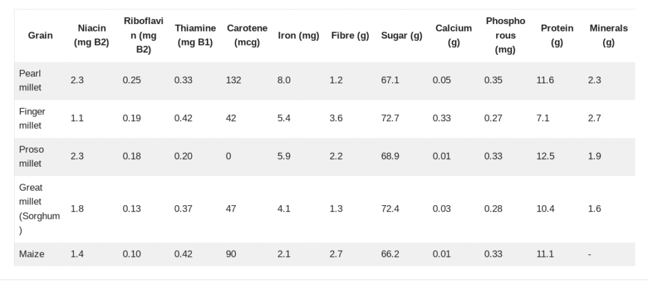Click the Protein (g) column header
Viewport: 648px width, 284px height.
[x=557, y=35]
